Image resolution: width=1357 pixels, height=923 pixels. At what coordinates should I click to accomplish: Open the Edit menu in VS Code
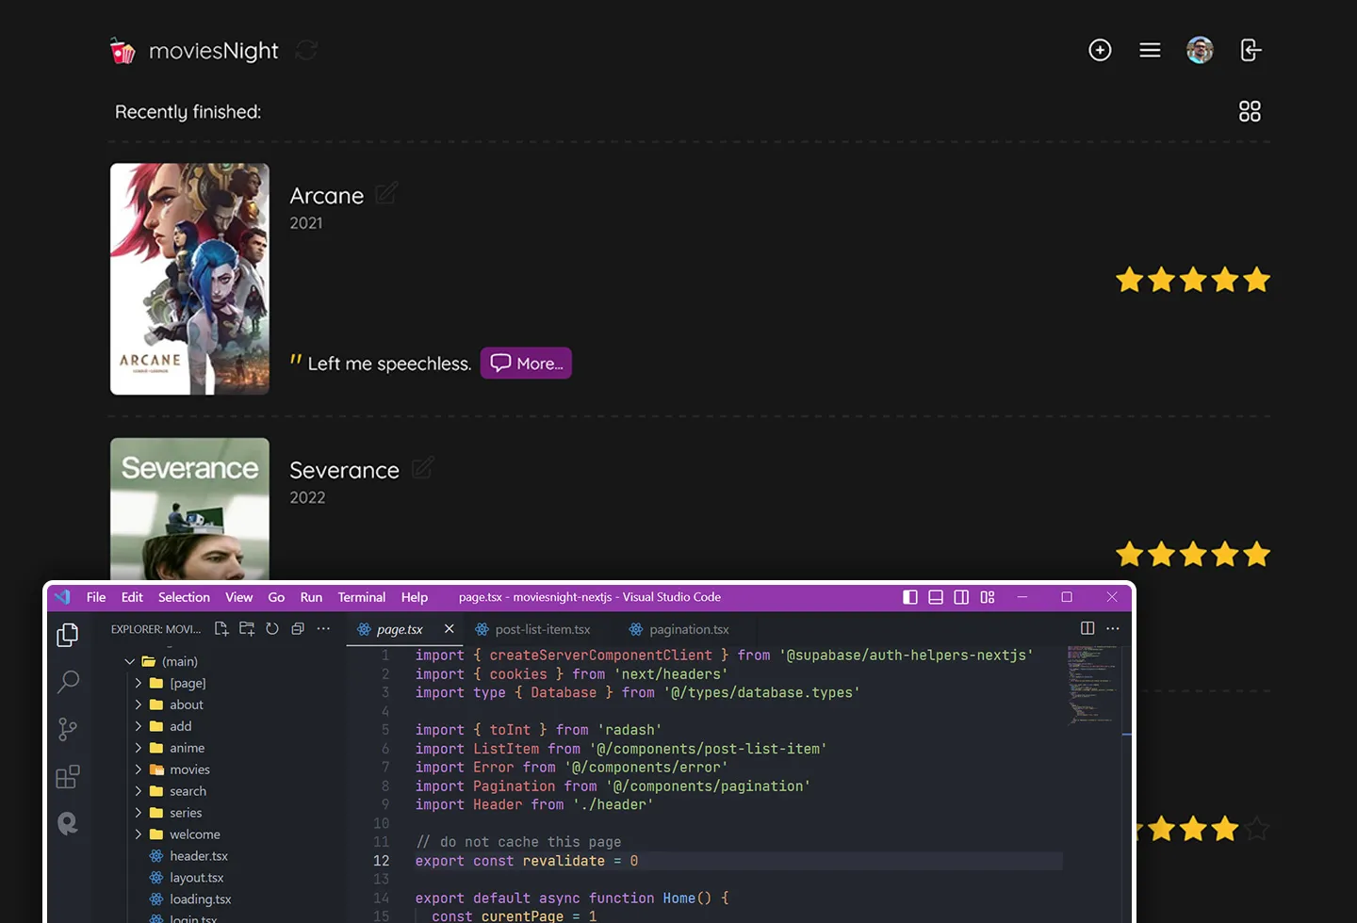click(132, 597)
